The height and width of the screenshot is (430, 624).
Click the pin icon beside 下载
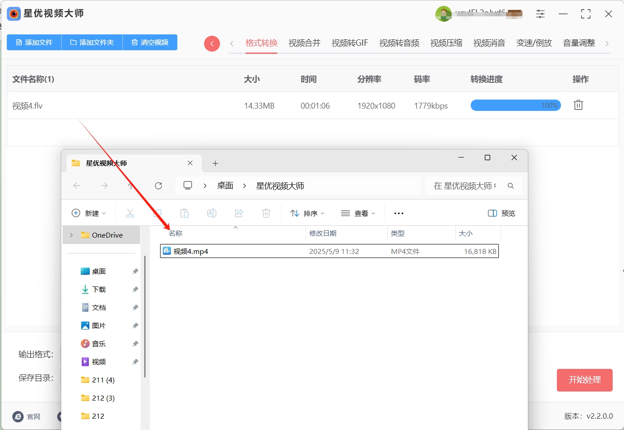pyautogui.click(x=135, y=289)
